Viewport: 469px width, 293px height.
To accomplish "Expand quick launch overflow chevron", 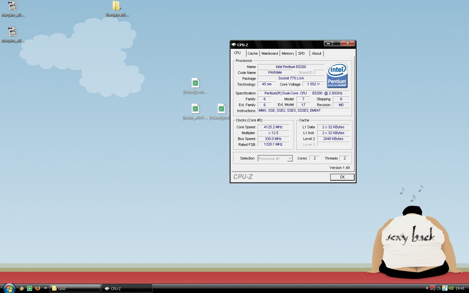I will 45,288.
